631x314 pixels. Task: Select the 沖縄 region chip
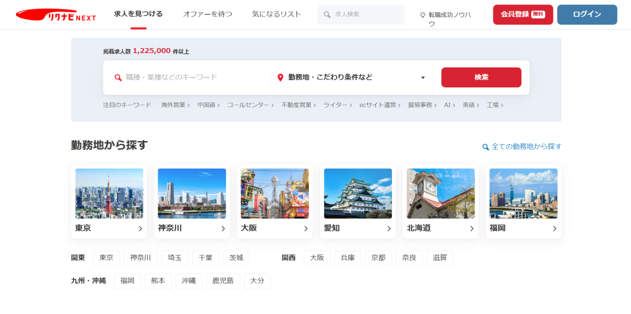(189, 281)
